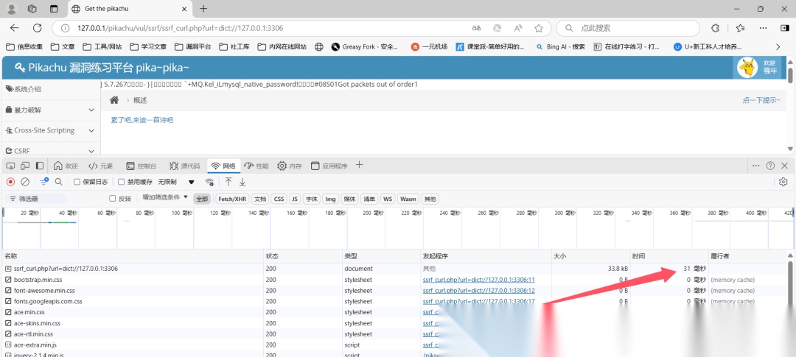Click the network timeline overview area
Screen dimensions: 796x357
(398, 228)
